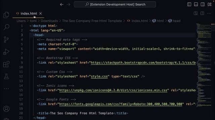Click the html lang en-US tag
This screenshot has width=215, height=120.
point(47,30)
